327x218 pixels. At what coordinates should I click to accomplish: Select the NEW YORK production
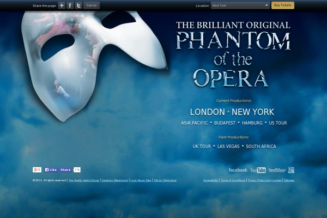(253, 112)
